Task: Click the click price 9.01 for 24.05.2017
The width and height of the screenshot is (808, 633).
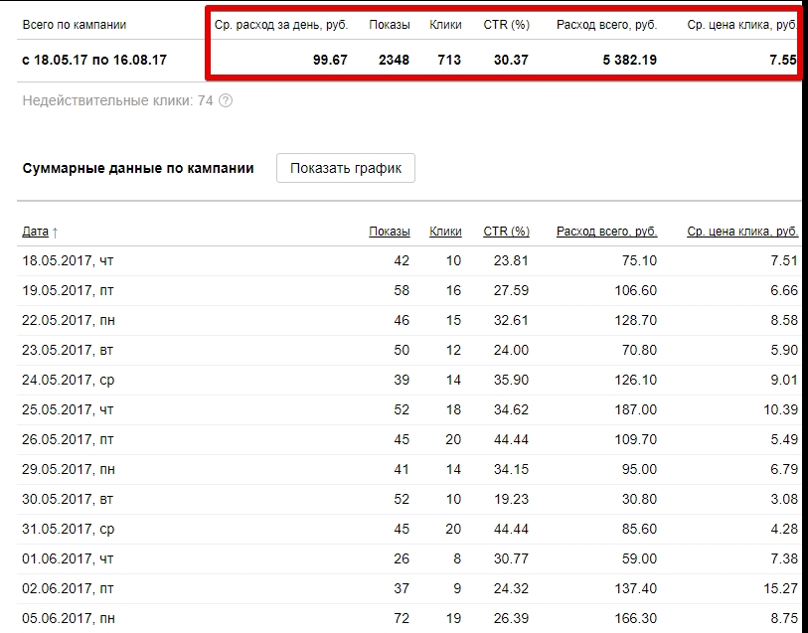Action: pyautogui.click(x=784, y=381)
